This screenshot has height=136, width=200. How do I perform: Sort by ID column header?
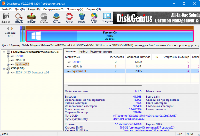157,57
